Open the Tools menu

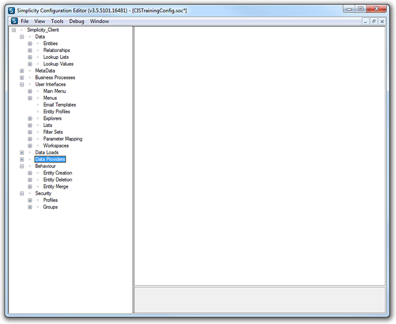(57, 21)
